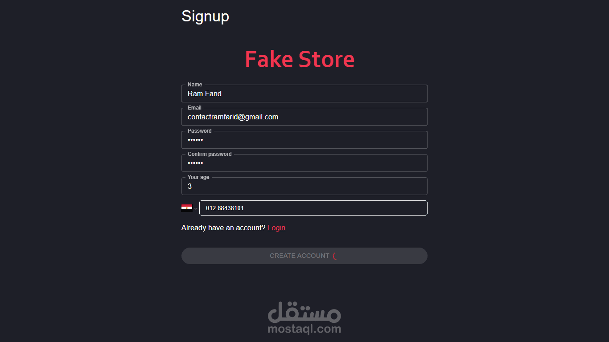Select the Password input field
Viewport: 609px width, 342px height.
click(x=304, y=140)
